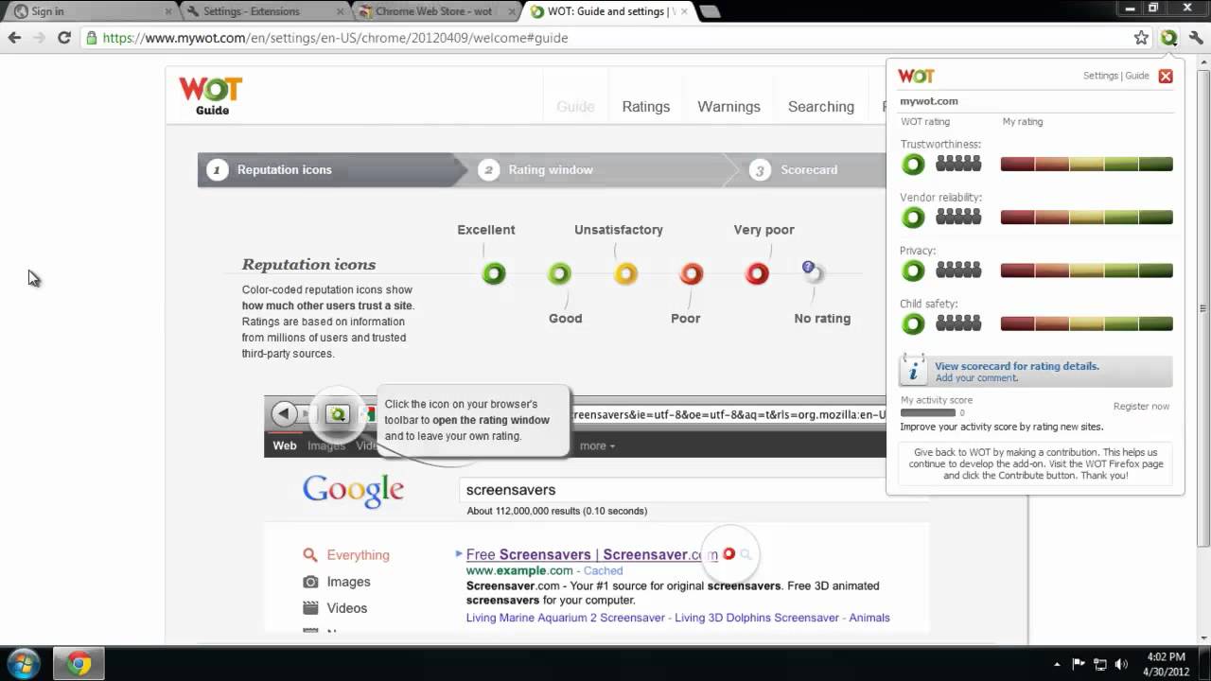Click the Chrome icon in taskbar

click(x=79, y=664)
